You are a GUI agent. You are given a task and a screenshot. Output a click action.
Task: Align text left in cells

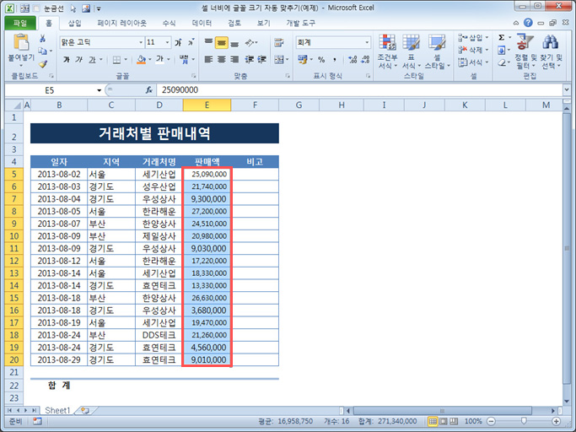click(x=208, y=59)
